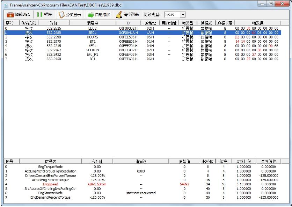Screen dimensions: 292x207
Task: Select the ET1 message row
Action: point(93,41)
